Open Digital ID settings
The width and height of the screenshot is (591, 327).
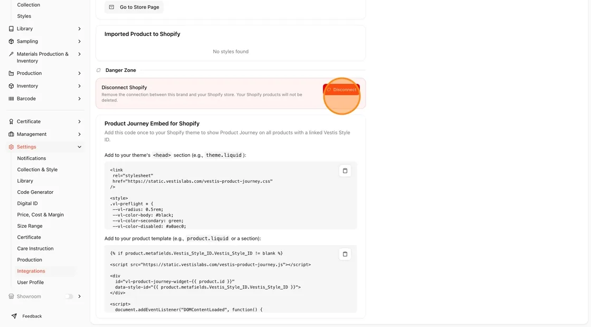pyautogui.click(x=27, y=204)
